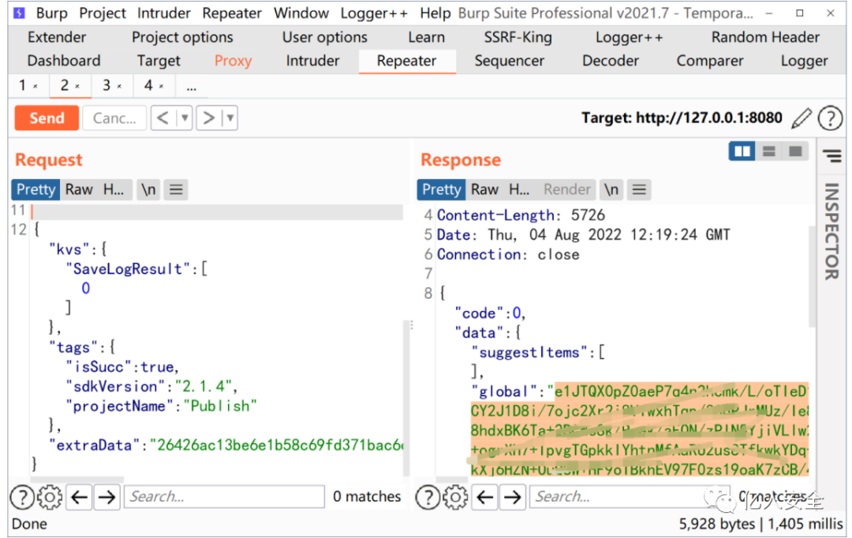Select top-bottom split layout icon

tap(768, 151)
